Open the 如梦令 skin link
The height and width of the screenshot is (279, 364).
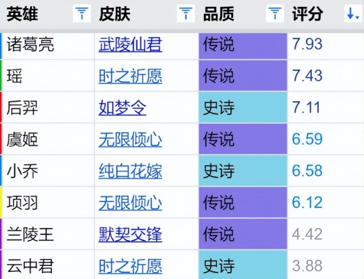coord(122,108)
